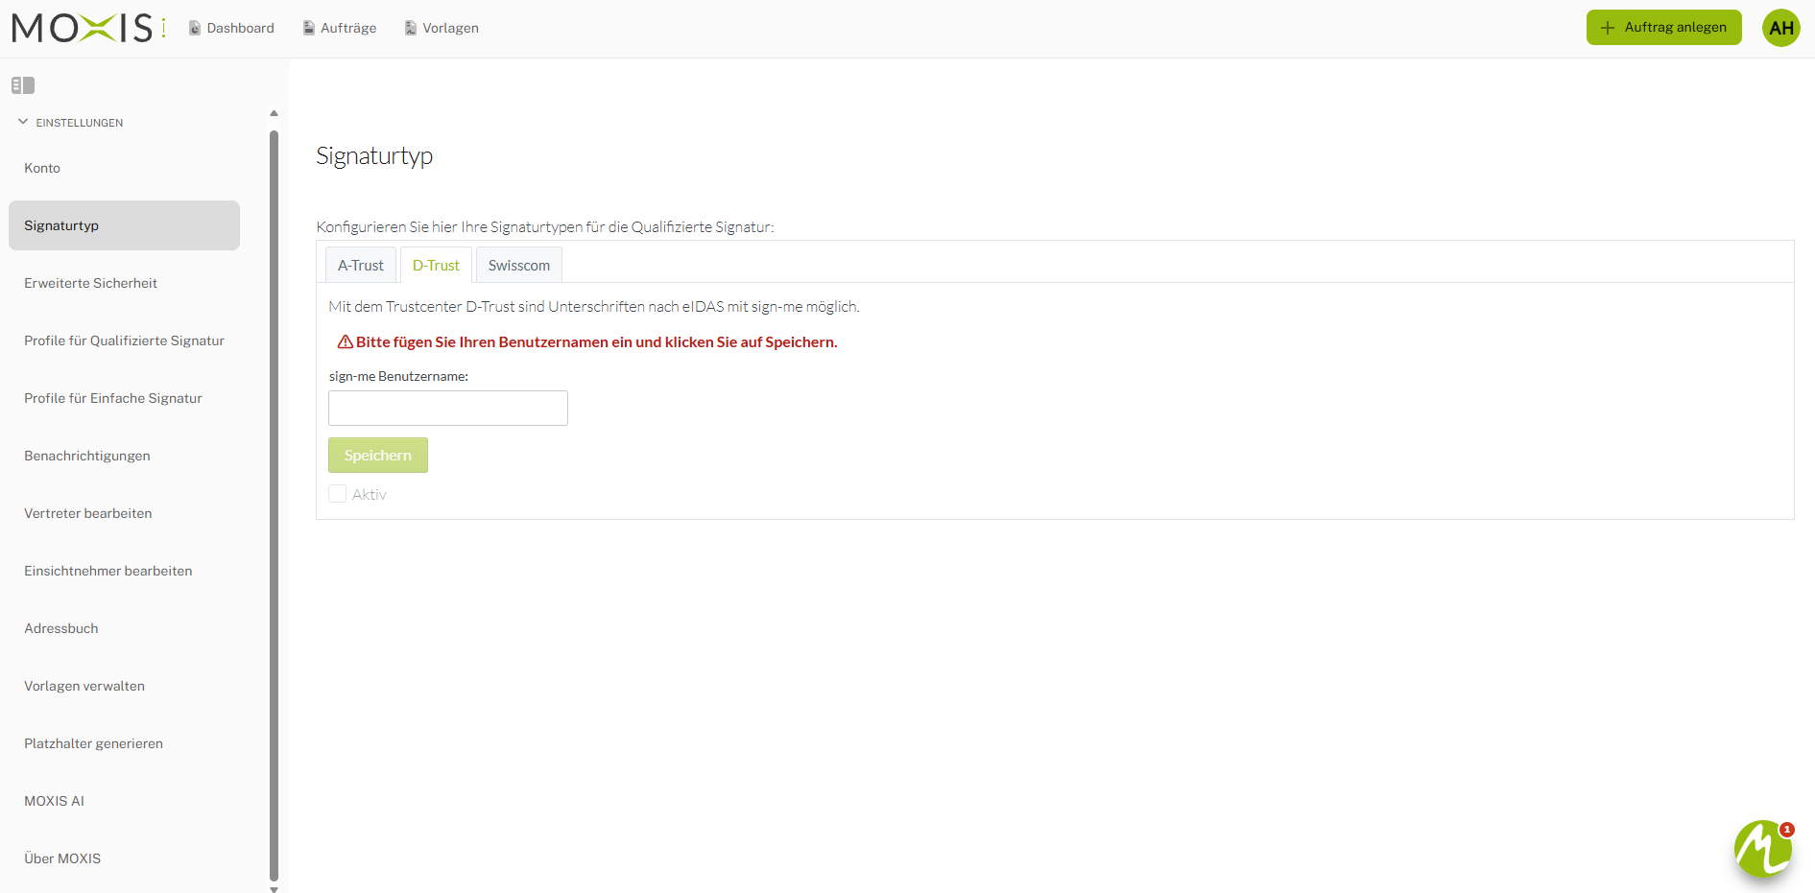The height and width of the screenshot is (893, 1815).
Task: Open the AH user avatar menu
Action: tap(1781, 28)
